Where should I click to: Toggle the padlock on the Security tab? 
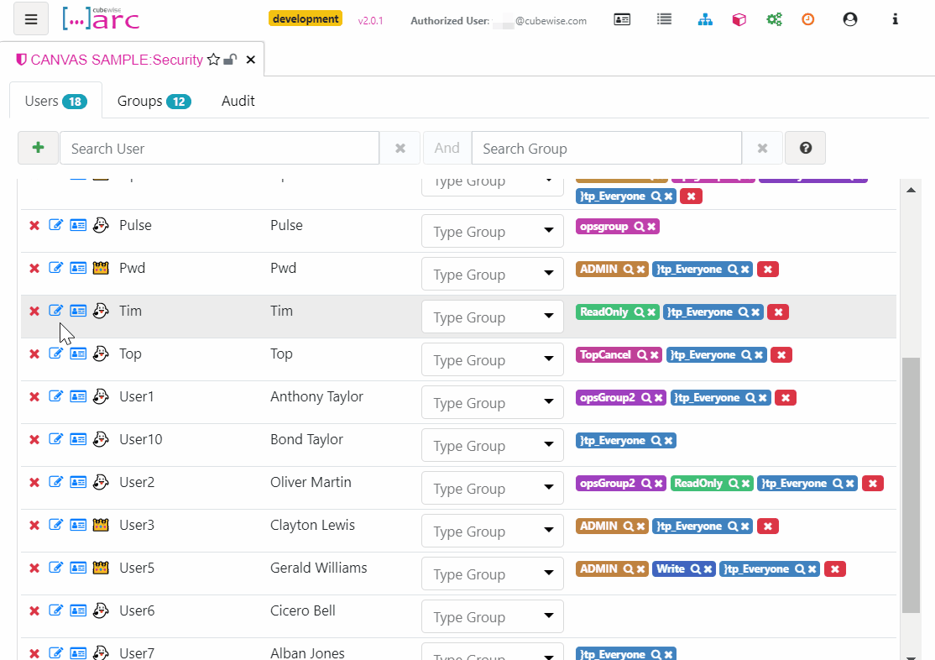click(231, 60)
